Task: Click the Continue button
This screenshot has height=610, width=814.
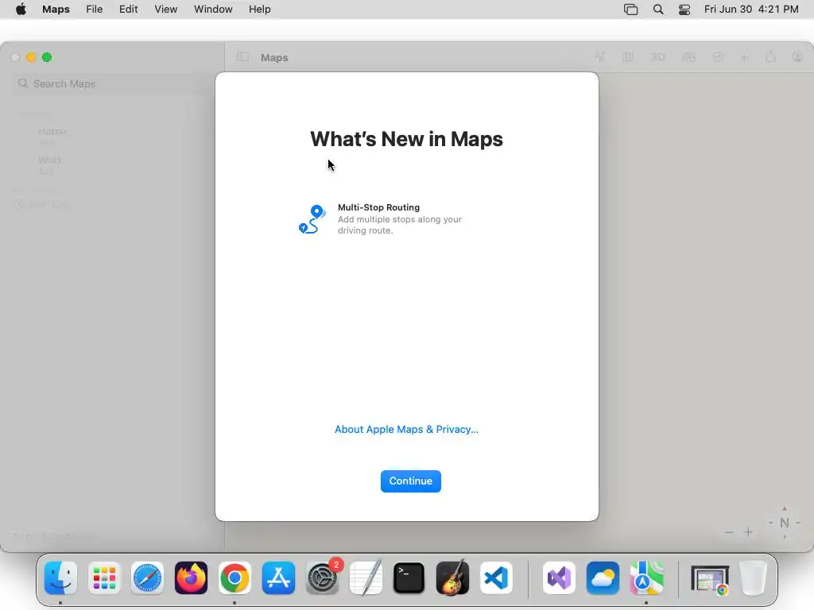Action: [411, 481]
